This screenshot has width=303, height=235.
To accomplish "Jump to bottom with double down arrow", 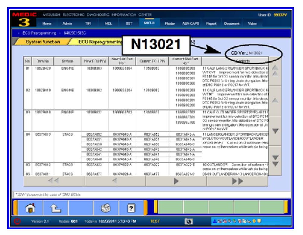I will (x=275, y=161).
